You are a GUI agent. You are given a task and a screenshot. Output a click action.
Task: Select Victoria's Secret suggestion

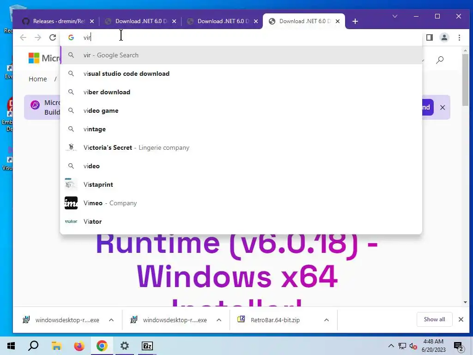click(x=241, y=147)
